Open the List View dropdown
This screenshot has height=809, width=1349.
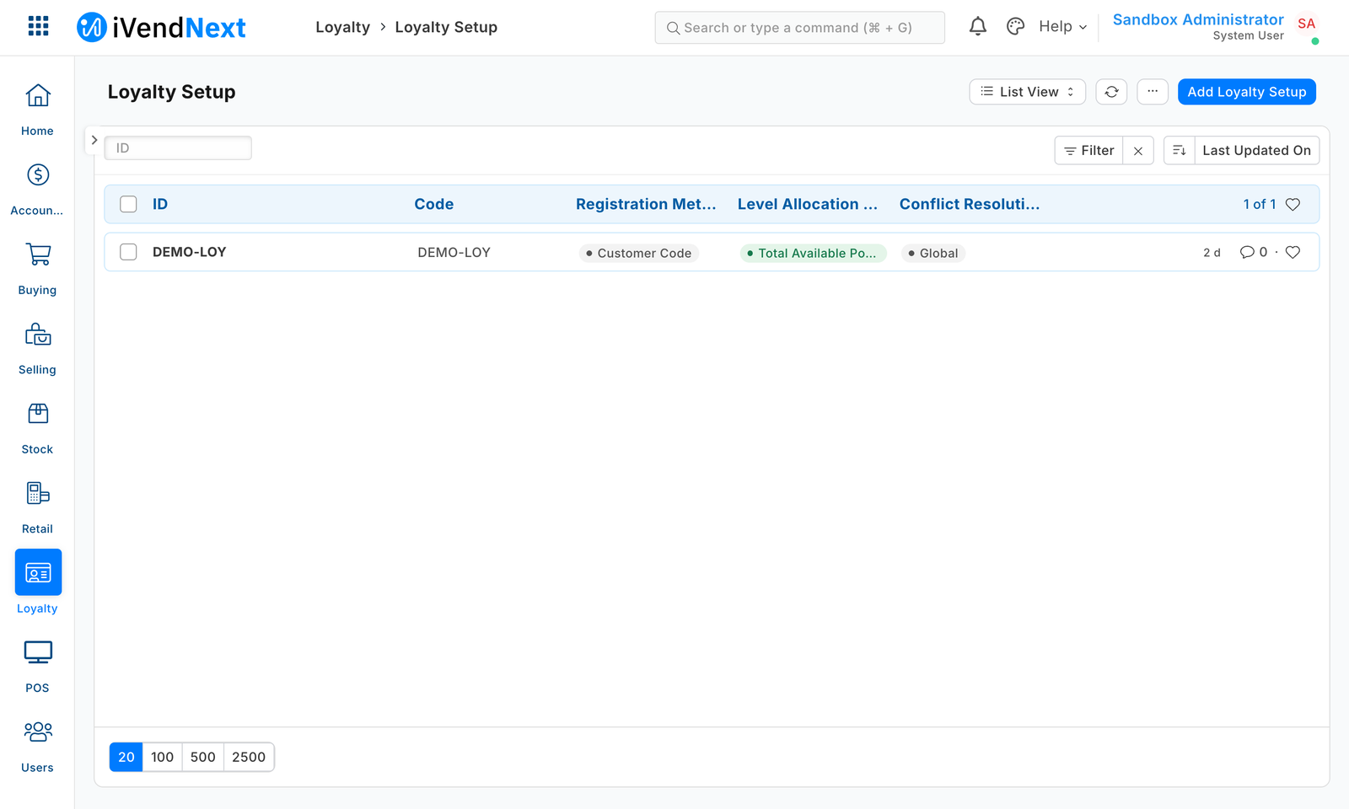1028,92
